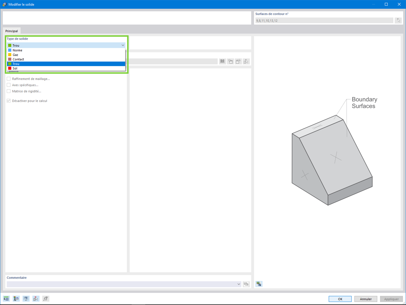Select Gaz in the solid type list
The image size is (406, 305).
(x=66, y=55)
